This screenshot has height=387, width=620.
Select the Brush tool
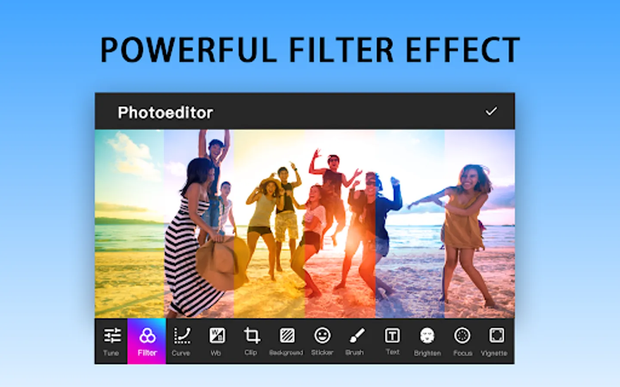pyautogui.click(x=355, y=341)
